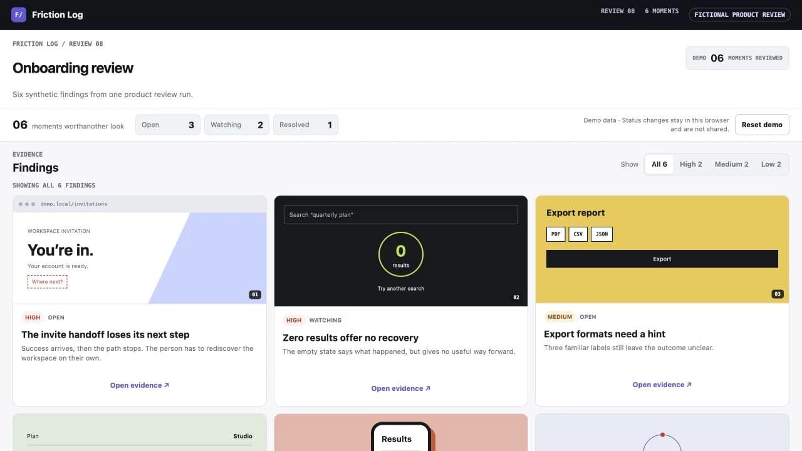Filter findings by Watching status

(237, 125)
